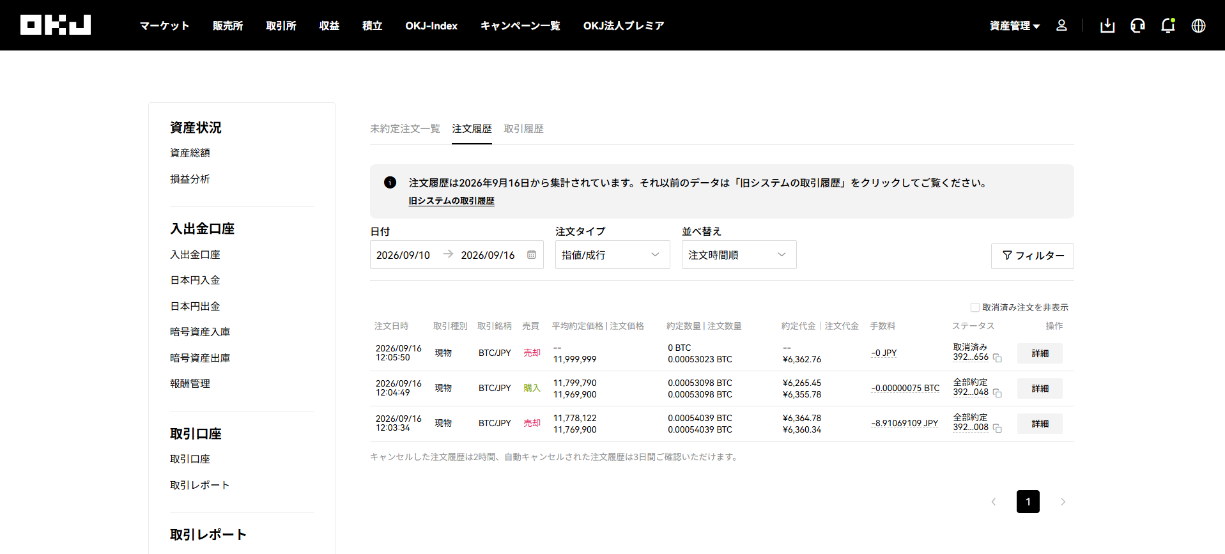Click the start date 2026/09/10 field
This screenshot has height=554, width=1225.
tap(403, 255)
